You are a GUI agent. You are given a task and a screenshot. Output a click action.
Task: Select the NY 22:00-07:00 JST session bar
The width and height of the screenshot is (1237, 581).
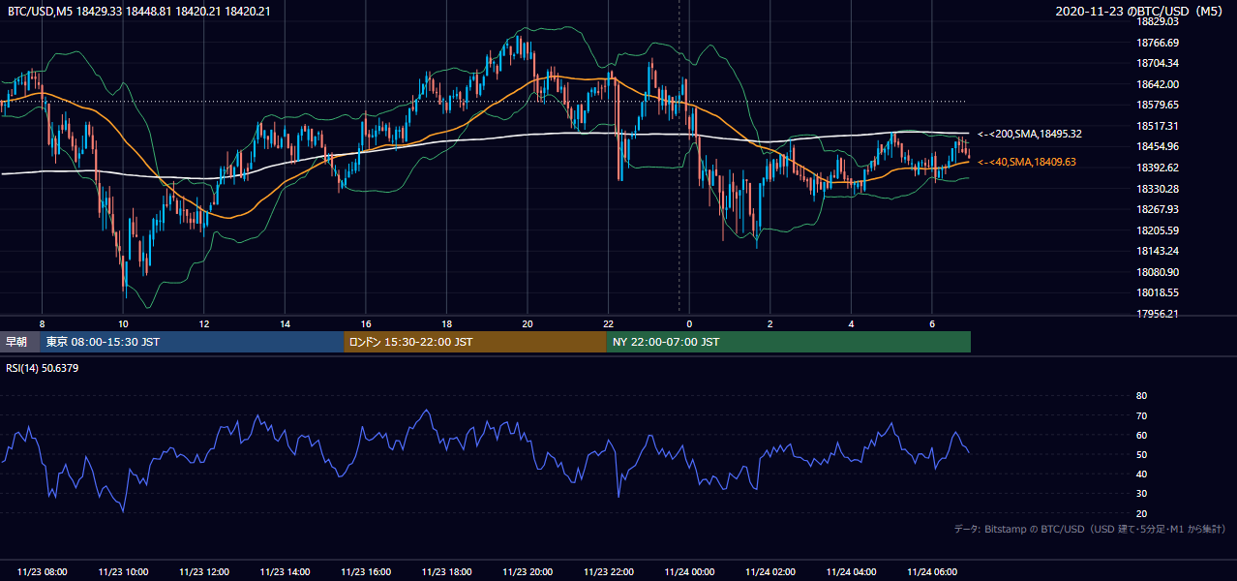789,342
